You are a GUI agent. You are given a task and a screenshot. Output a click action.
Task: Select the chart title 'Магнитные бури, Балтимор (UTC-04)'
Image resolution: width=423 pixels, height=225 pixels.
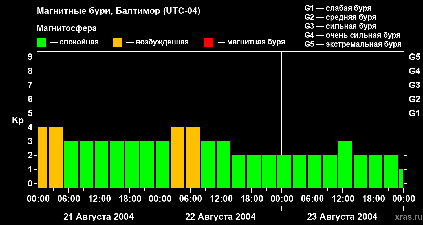[118, 12]
